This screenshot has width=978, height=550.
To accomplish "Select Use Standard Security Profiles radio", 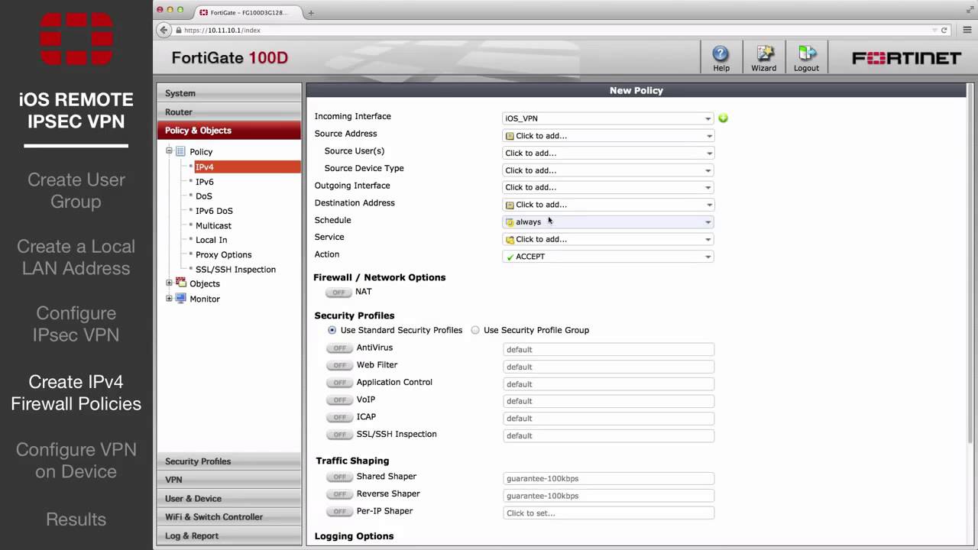I will pyautogui.click(x=332, y=330).
